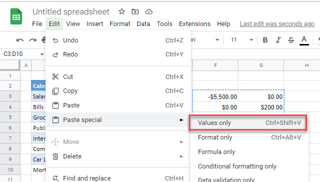Click the Google Sheets home logo
Screen dimensions: 320x182
point(16,16)
